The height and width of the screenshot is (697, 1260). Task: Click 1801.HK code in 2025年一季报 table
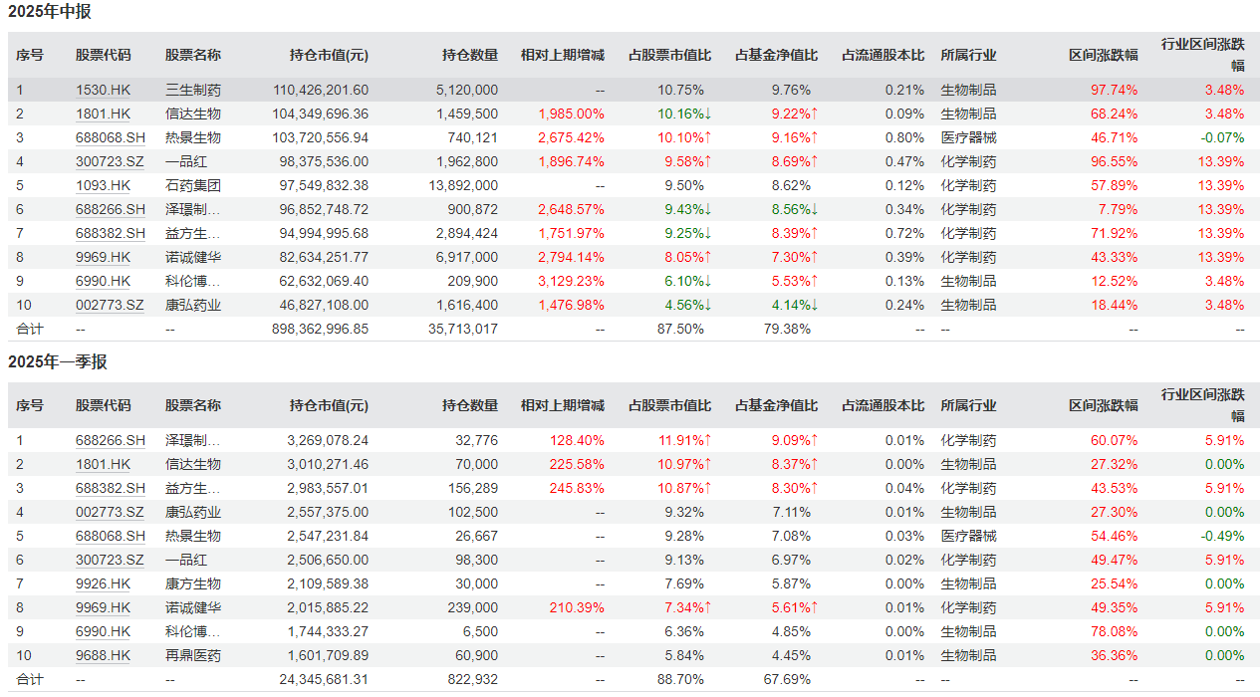[x=104, y=464]
